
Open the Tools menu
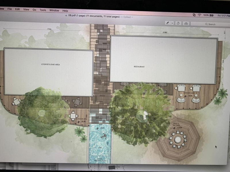[43, 10]
